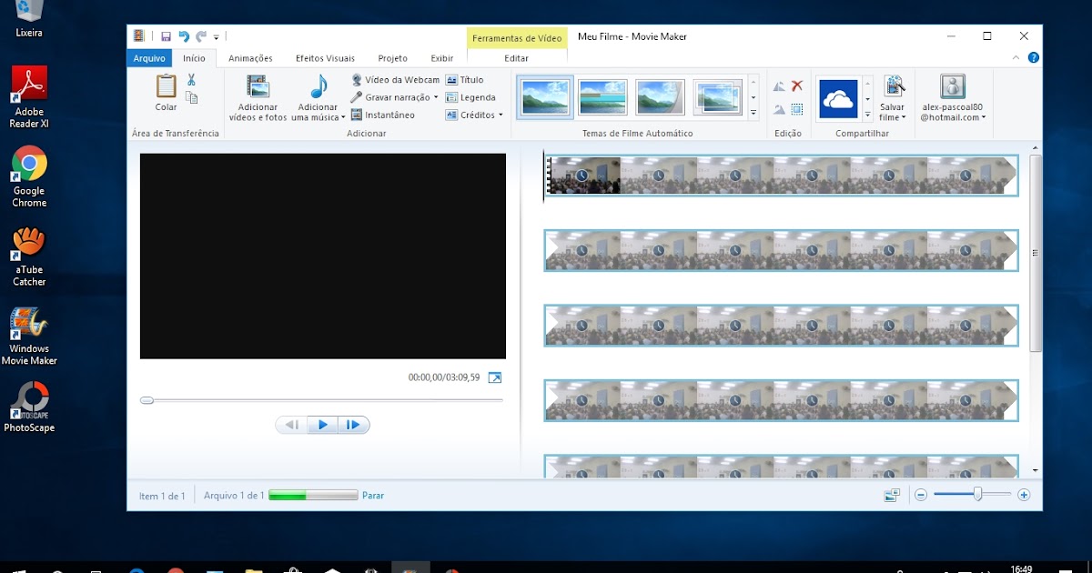Rotate right in the Edição group
The width and height of the screenshot is (1092, 573).
point(779,109)
